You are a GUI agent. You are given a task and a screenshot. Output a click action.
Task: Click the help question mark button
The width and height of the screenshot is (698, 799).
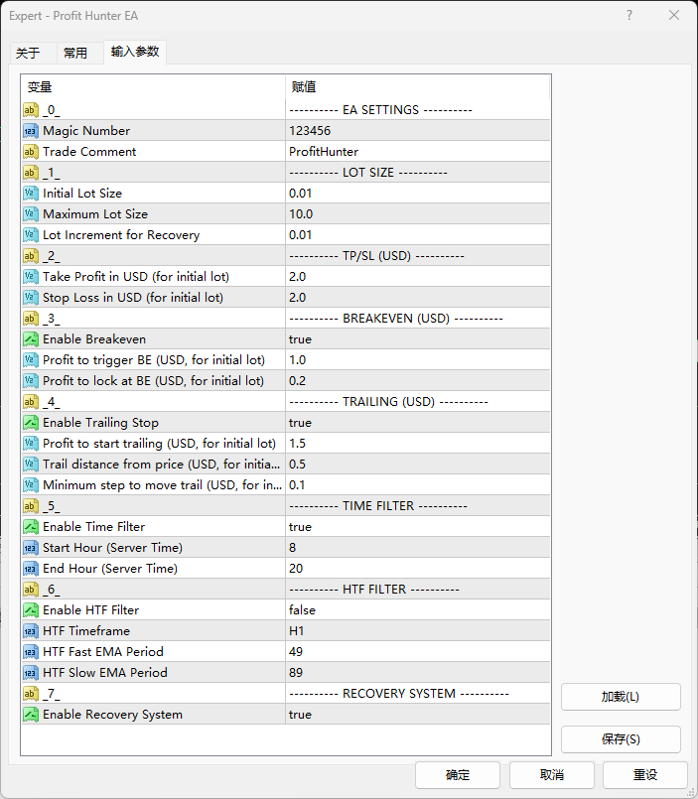[630, 15]
